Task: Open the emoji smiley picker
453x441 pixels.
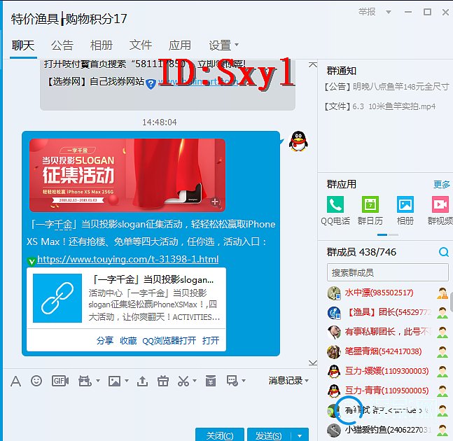Action: pos(36,381)
